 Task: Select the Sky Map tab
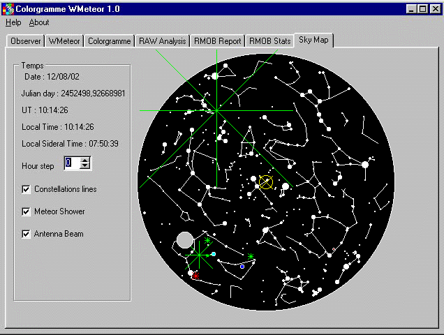coord(313,40)
